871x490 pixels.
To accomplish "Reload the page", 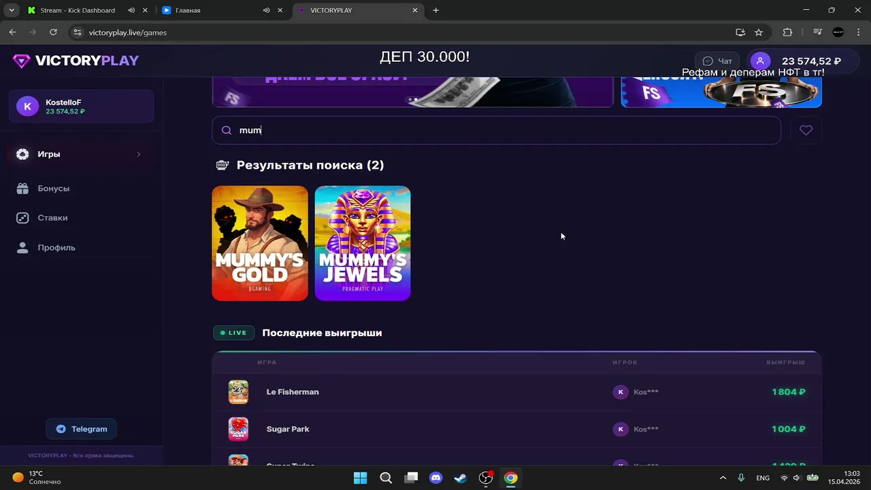I will coord(53,32).
